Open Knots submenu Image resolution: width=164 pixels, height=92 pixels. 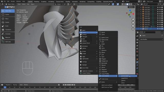pos(108,82)
